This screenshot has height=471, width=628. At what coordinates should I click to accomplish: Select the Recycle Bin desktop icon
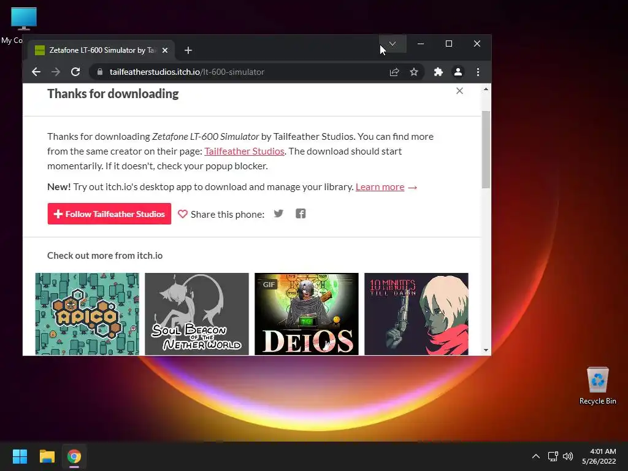597,386
